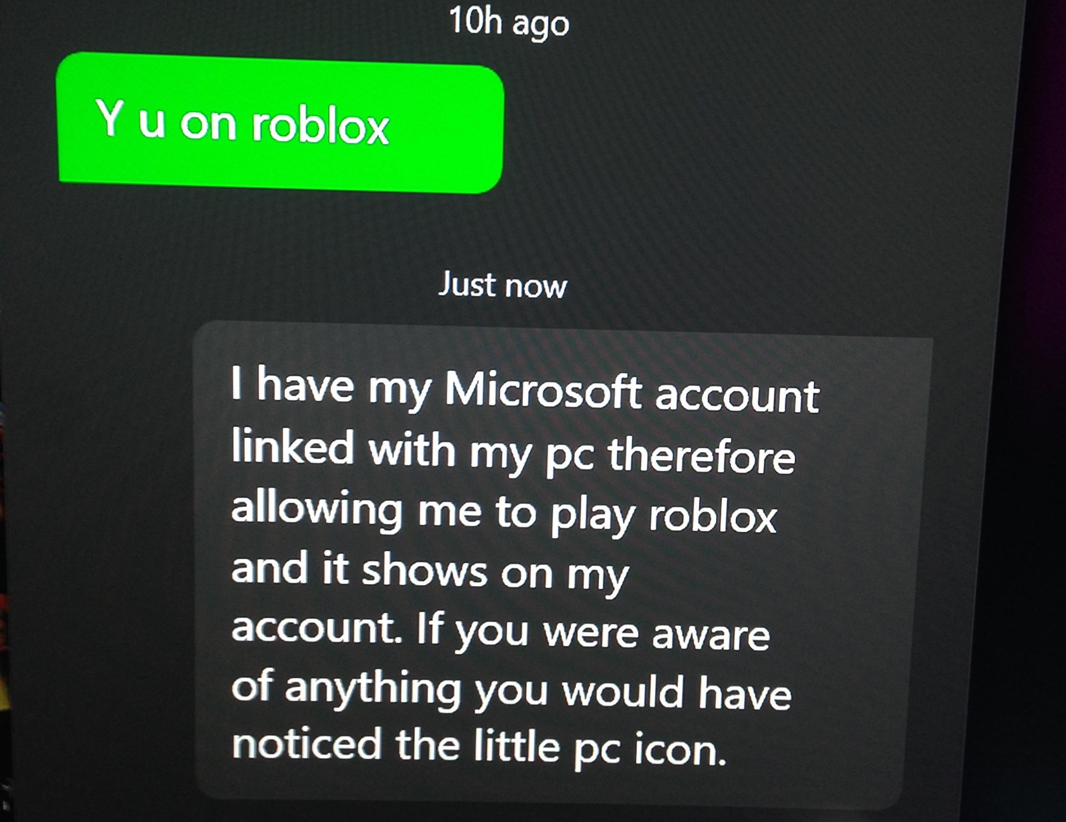
Task: Click the first 'account' word after 'Microsoft'
Action: tap(738, 395)
